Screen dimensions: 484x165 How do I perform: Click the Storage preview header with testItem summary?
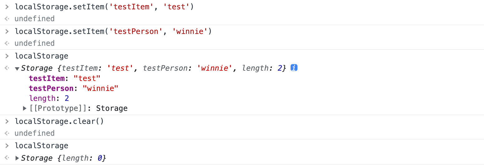coord(153,68)
